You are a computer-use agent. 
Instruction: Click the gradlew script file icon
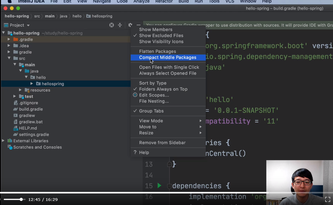(16, 115)
